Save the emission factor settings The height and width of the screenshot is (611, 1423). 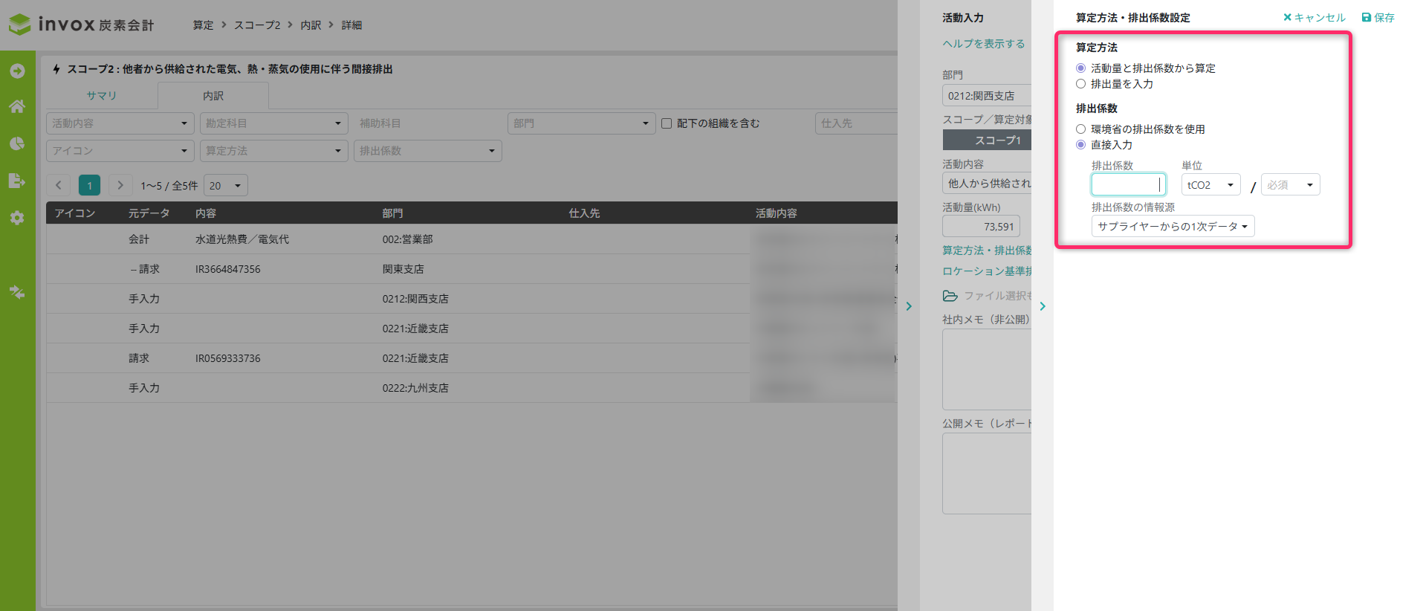pyautogui.click(x=1378, y=17)
